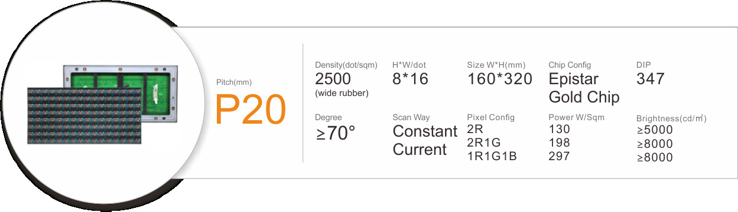
Task: Select Epistar Gold Chip text
Action: (x=584, y=88)
